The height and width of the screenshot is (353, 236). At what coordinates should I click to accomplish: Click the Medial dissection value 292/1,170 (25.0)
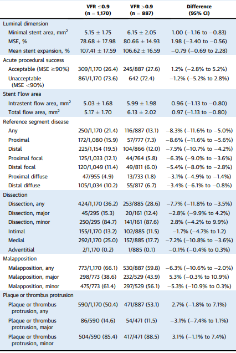98,241
